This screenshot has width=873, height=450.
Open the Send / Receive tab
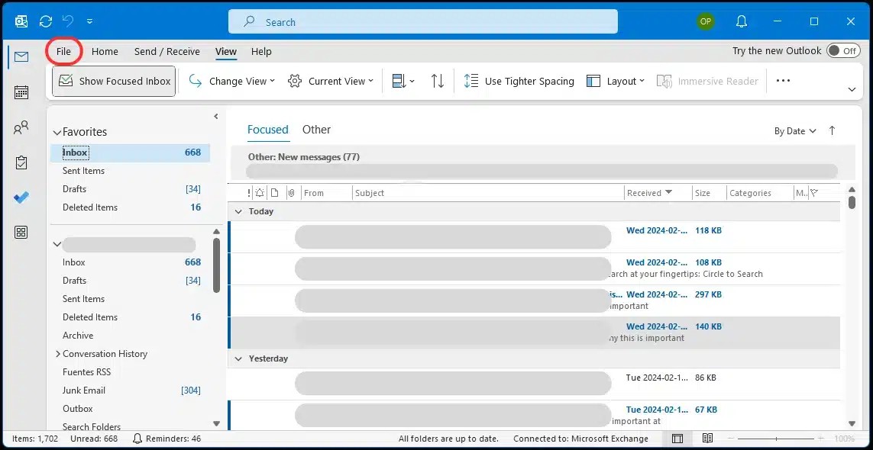167,51
